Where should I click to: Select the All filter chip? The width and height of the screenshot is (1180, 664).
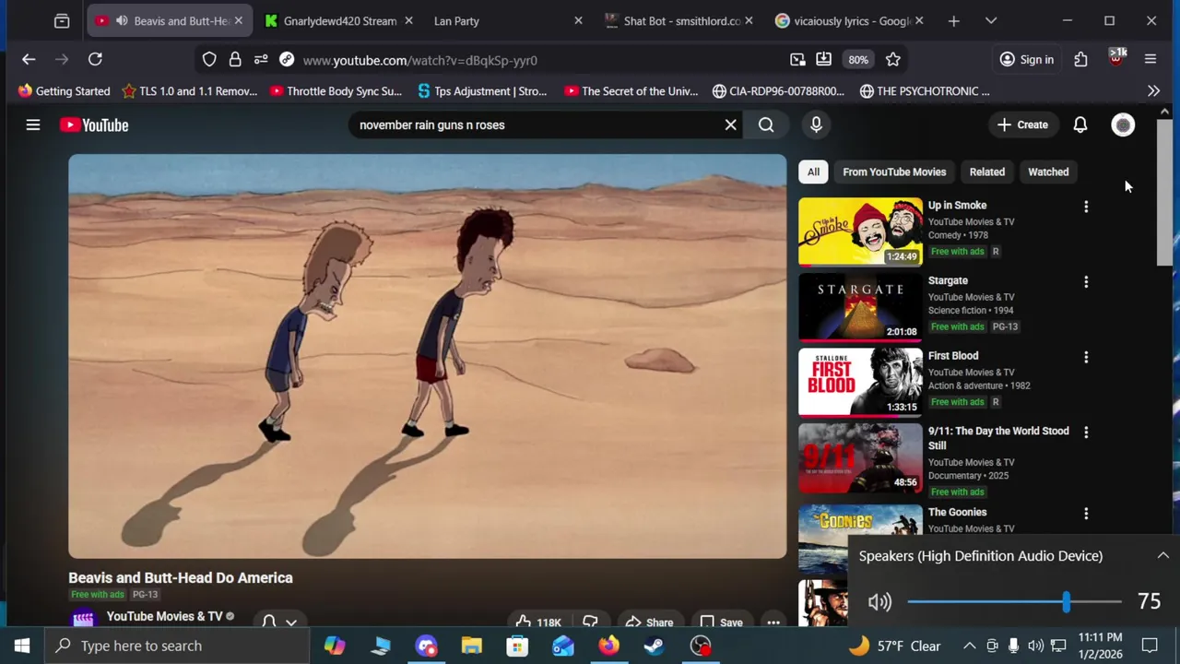(813, 172)
